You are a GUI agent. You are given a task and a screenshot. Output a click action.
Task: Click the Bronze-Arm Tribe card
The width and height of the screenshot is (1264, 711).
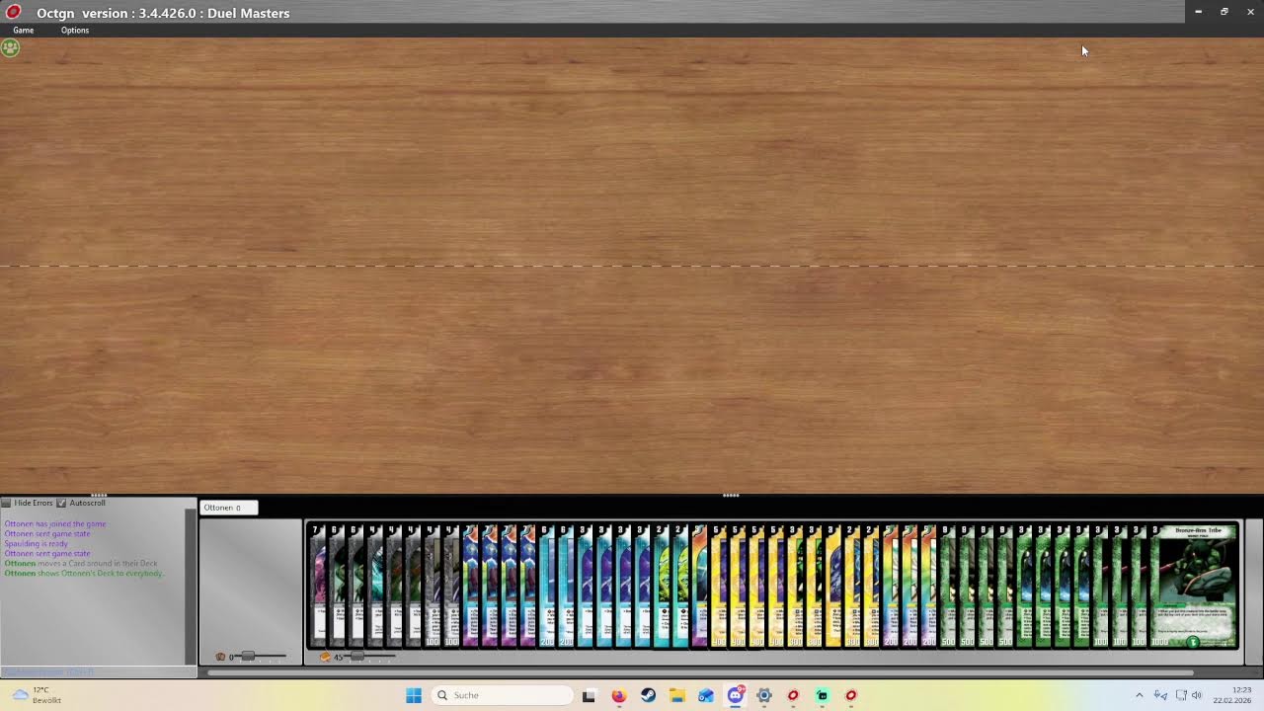coord(1198,587)
